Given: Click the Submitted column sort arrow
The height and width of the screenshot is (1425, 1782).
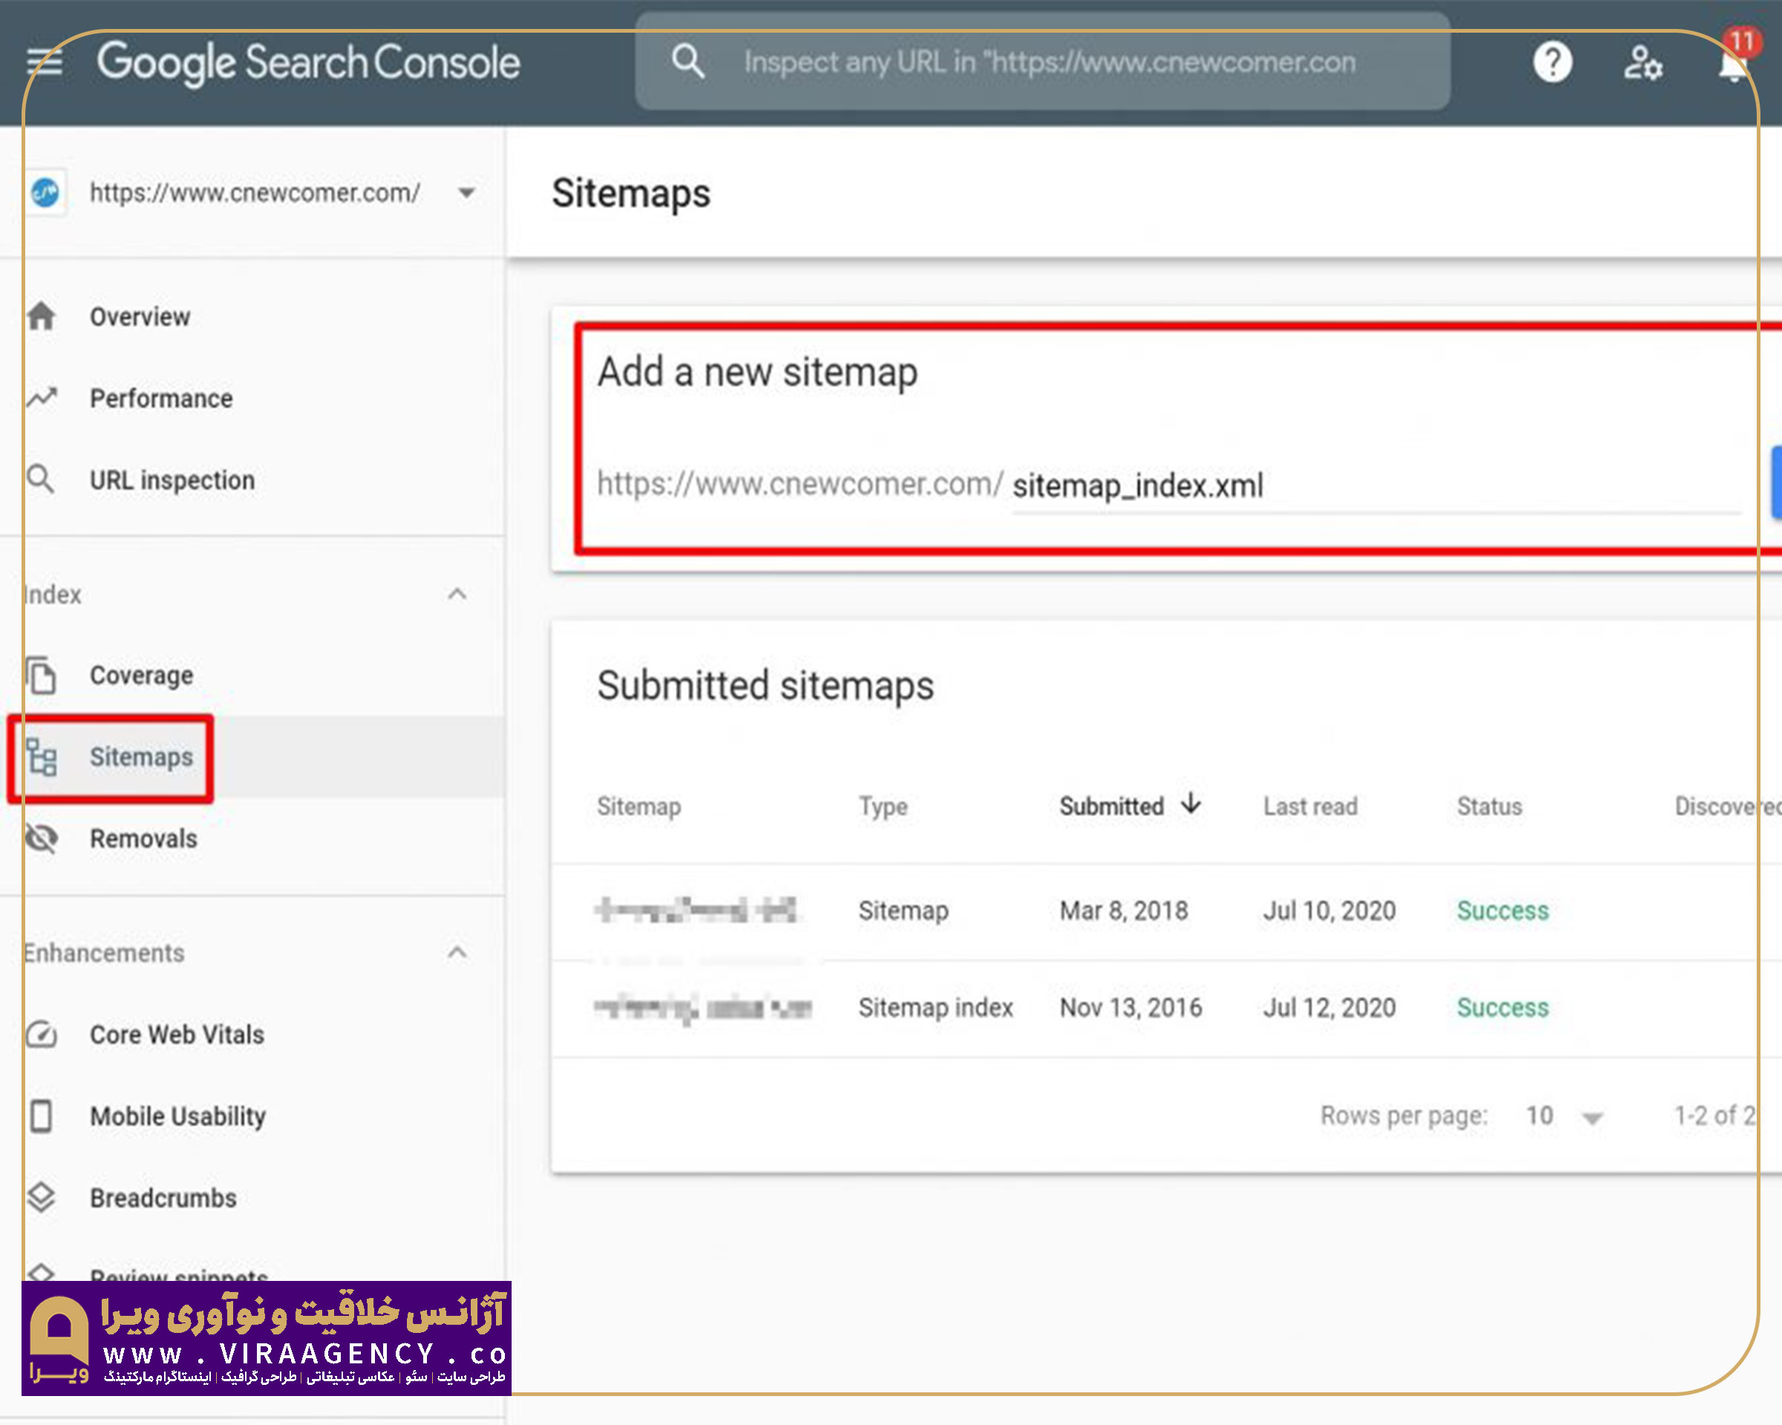Looking at the screenshot, I should pyautogui.click(x=1191, y=803).
